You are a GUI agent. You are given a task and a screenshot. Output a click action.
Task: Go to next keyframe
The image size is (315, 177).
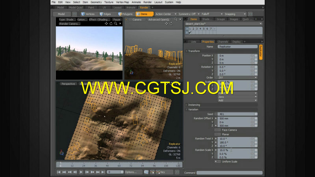click(93, 172)
